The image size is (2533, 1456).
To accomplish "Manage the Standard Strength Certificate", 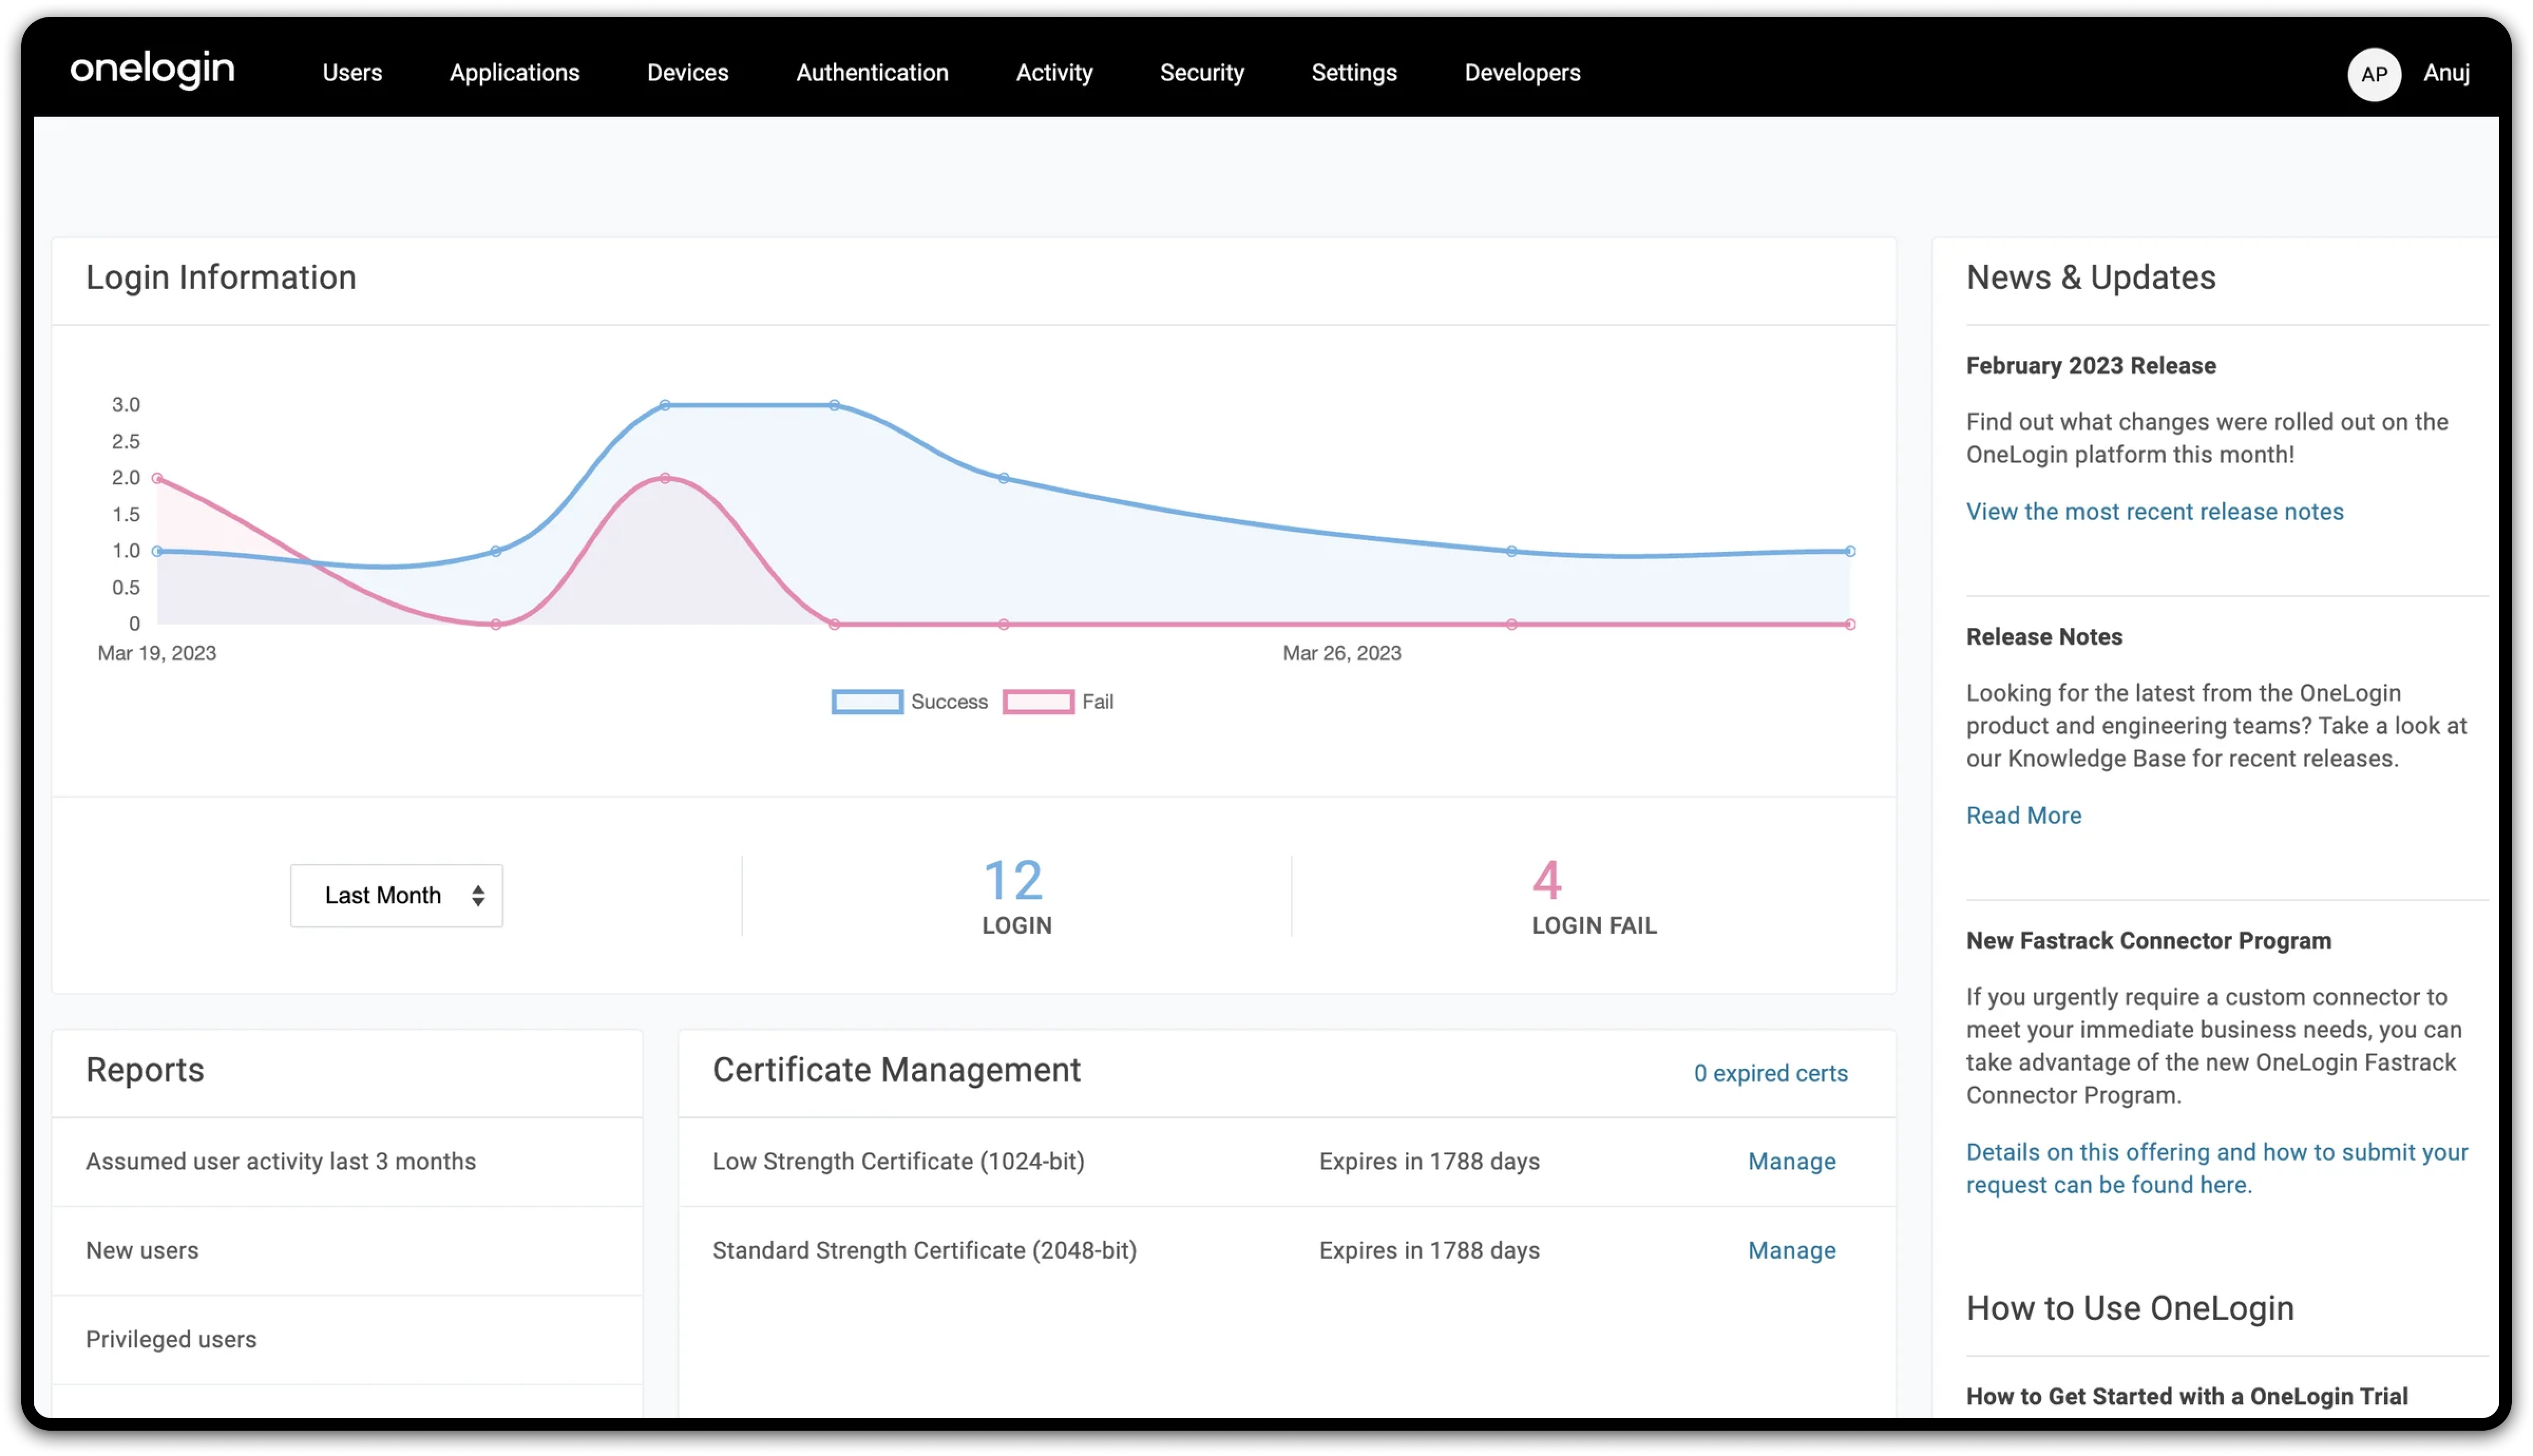I will 1791,1250.
